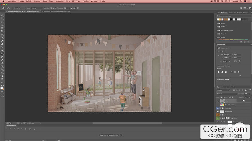Select the Zoom magnifier tool
Image resolution: width=252 pixels, height=141 pixels.
pyautogui.click(x=2, y=79)
